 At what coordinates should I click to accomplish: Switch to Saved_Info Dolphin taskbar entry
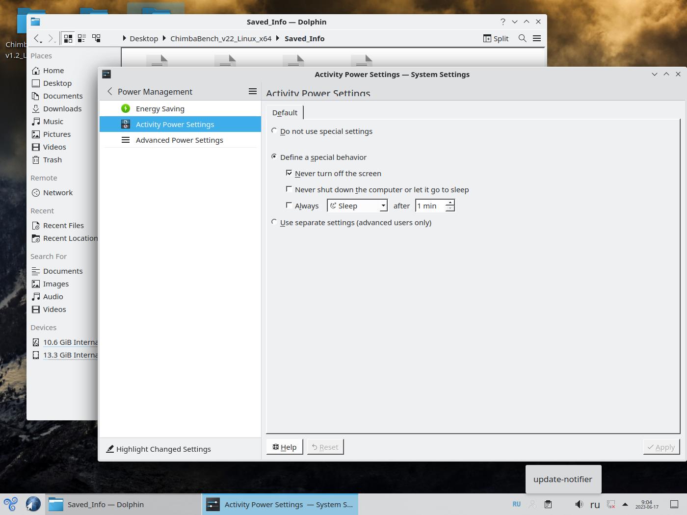pos(123,504)
